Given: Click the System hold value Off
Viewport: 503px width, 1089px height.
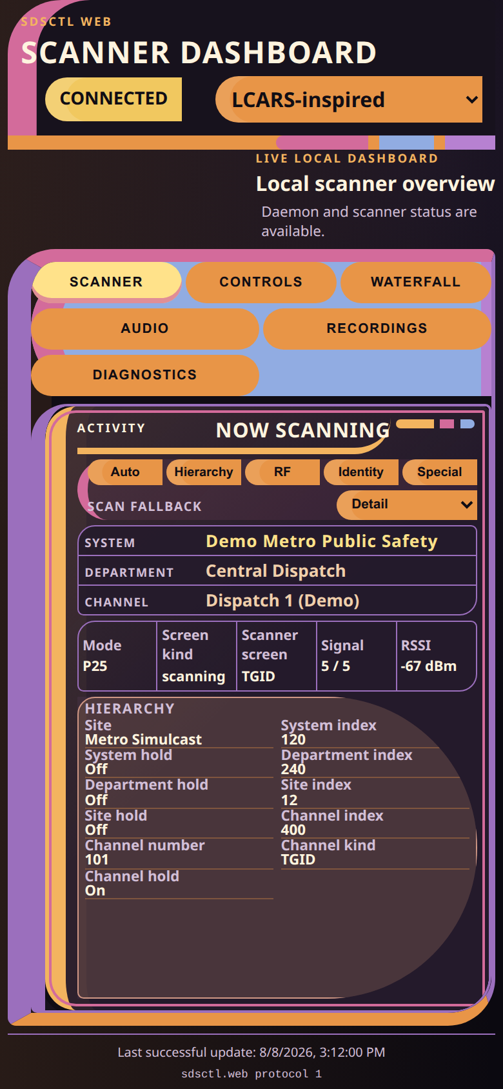Looking at the screenshot, I should [97, 769].
